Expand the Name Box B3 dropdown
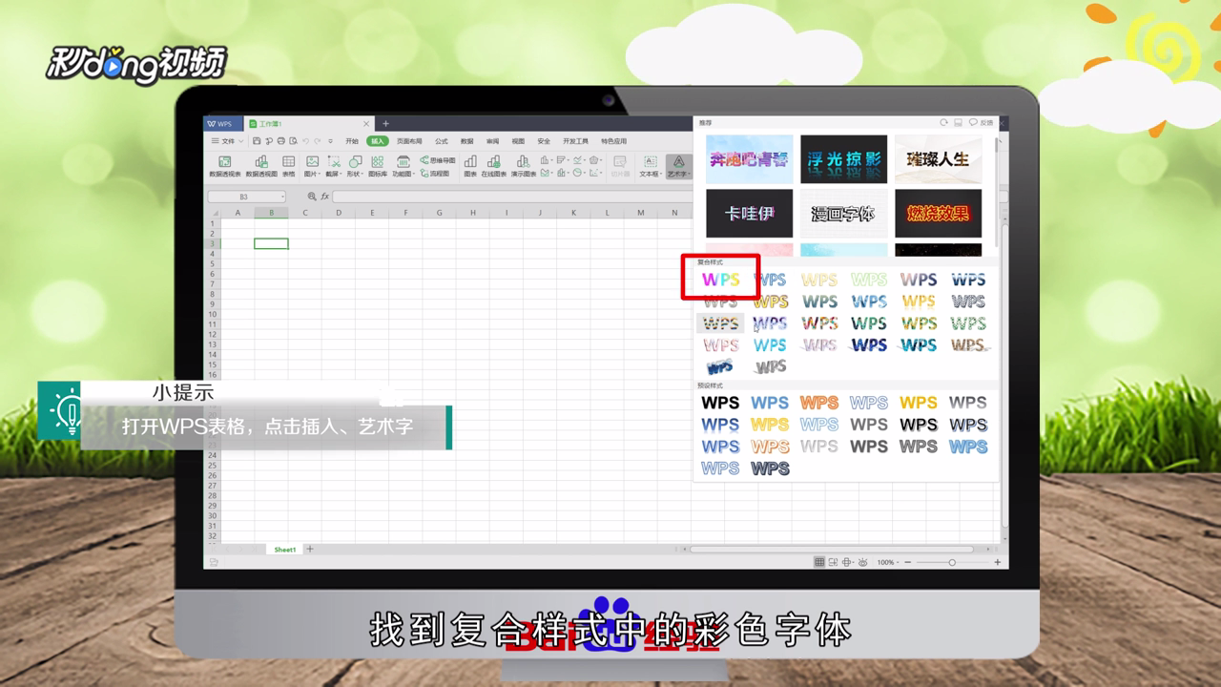 click(282, 198)
